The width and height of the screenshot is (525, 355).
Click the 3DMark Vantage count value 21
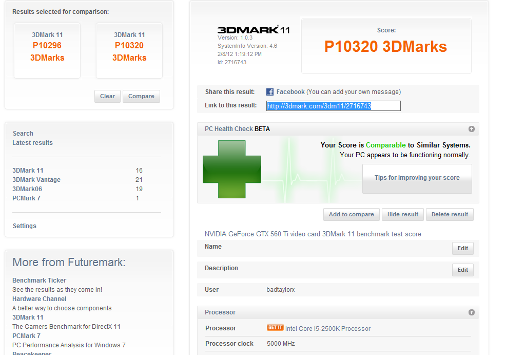(139, 180)
